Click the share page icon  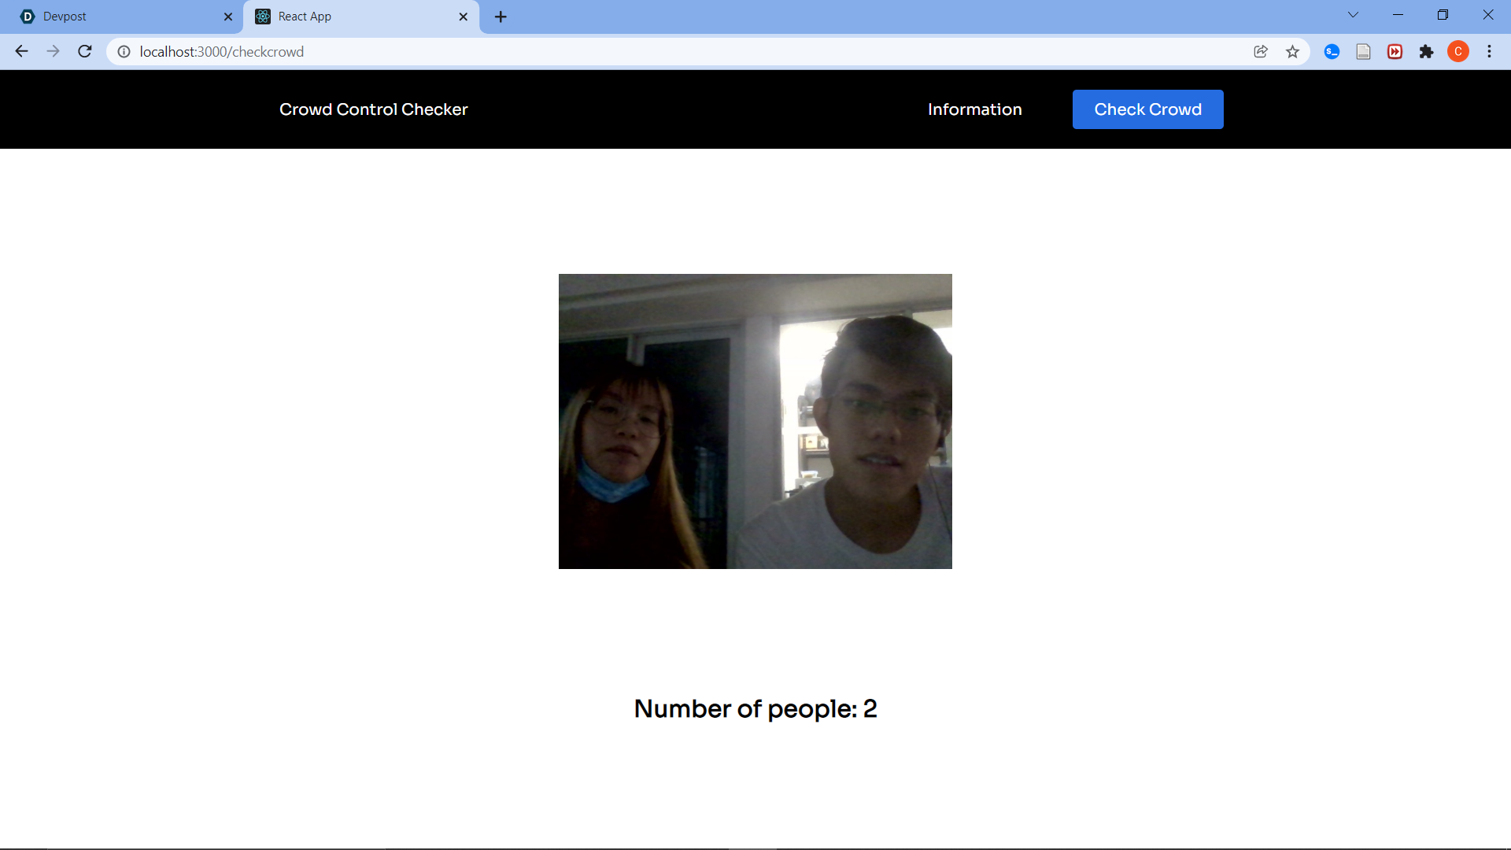(1261, 51)
